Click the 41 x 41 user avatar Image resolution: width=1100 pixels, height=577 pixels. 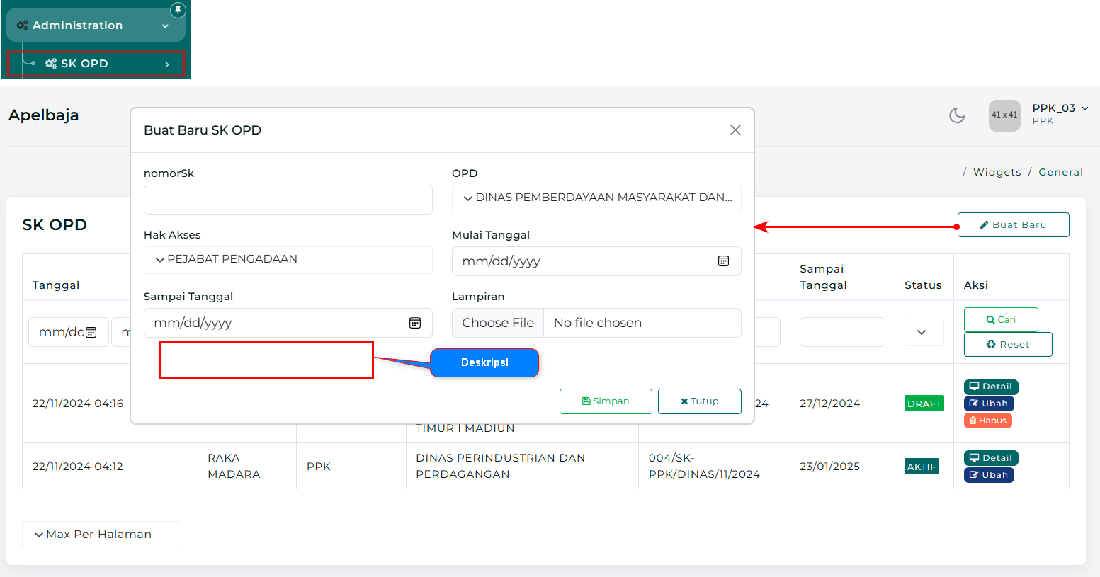pos(1004,115)
